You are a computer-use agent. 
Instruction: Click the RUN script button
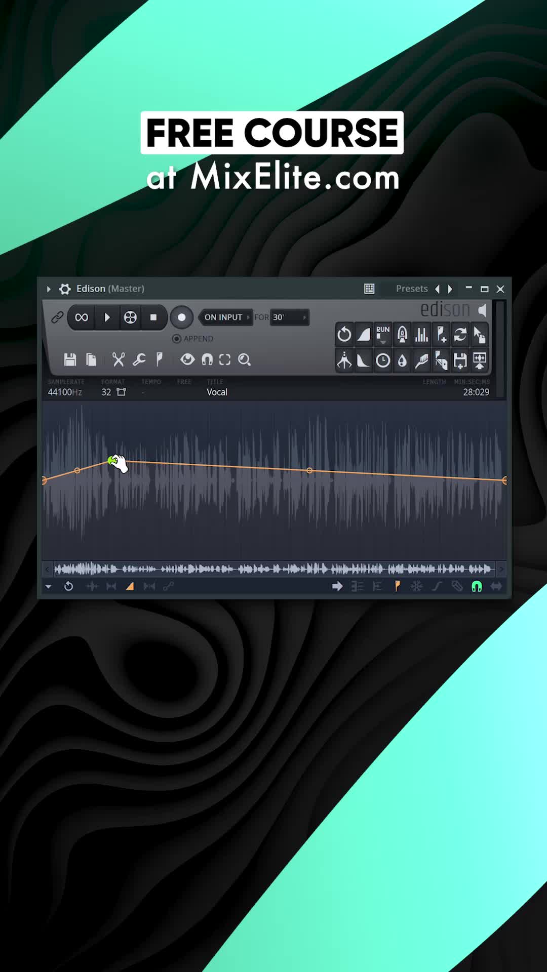coord(383,334)
